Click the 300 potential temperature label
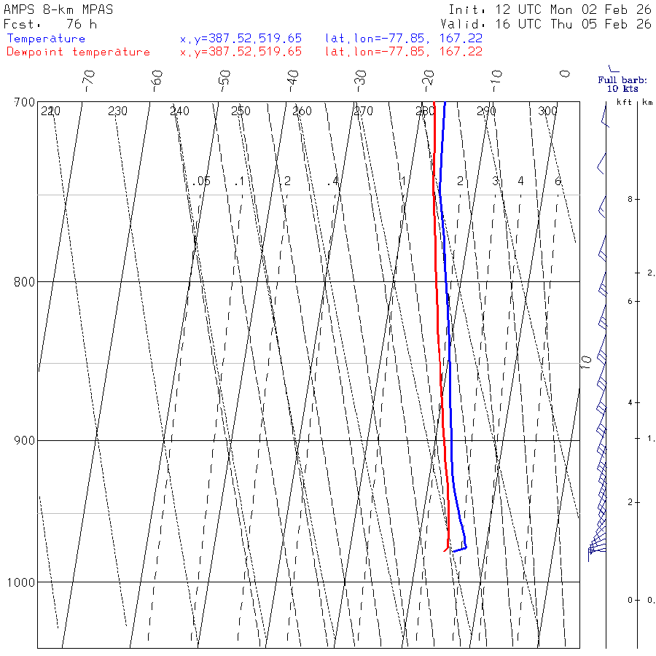The image size is (656, 656). click(x=547, y=112)
